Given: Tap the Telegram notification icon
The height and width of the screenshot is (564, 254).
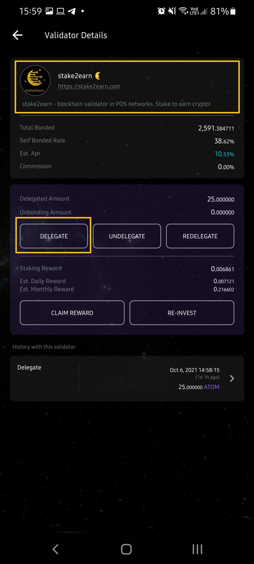Looking at the screenshot, I should coord(72,11).
